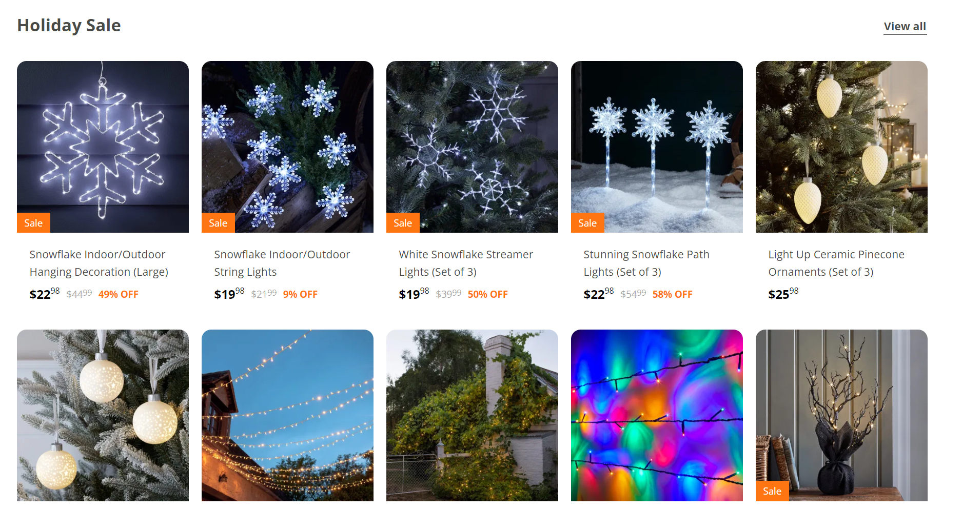
Task: Open the multicolor rainbow string lights image
Action: coord(657,415)
